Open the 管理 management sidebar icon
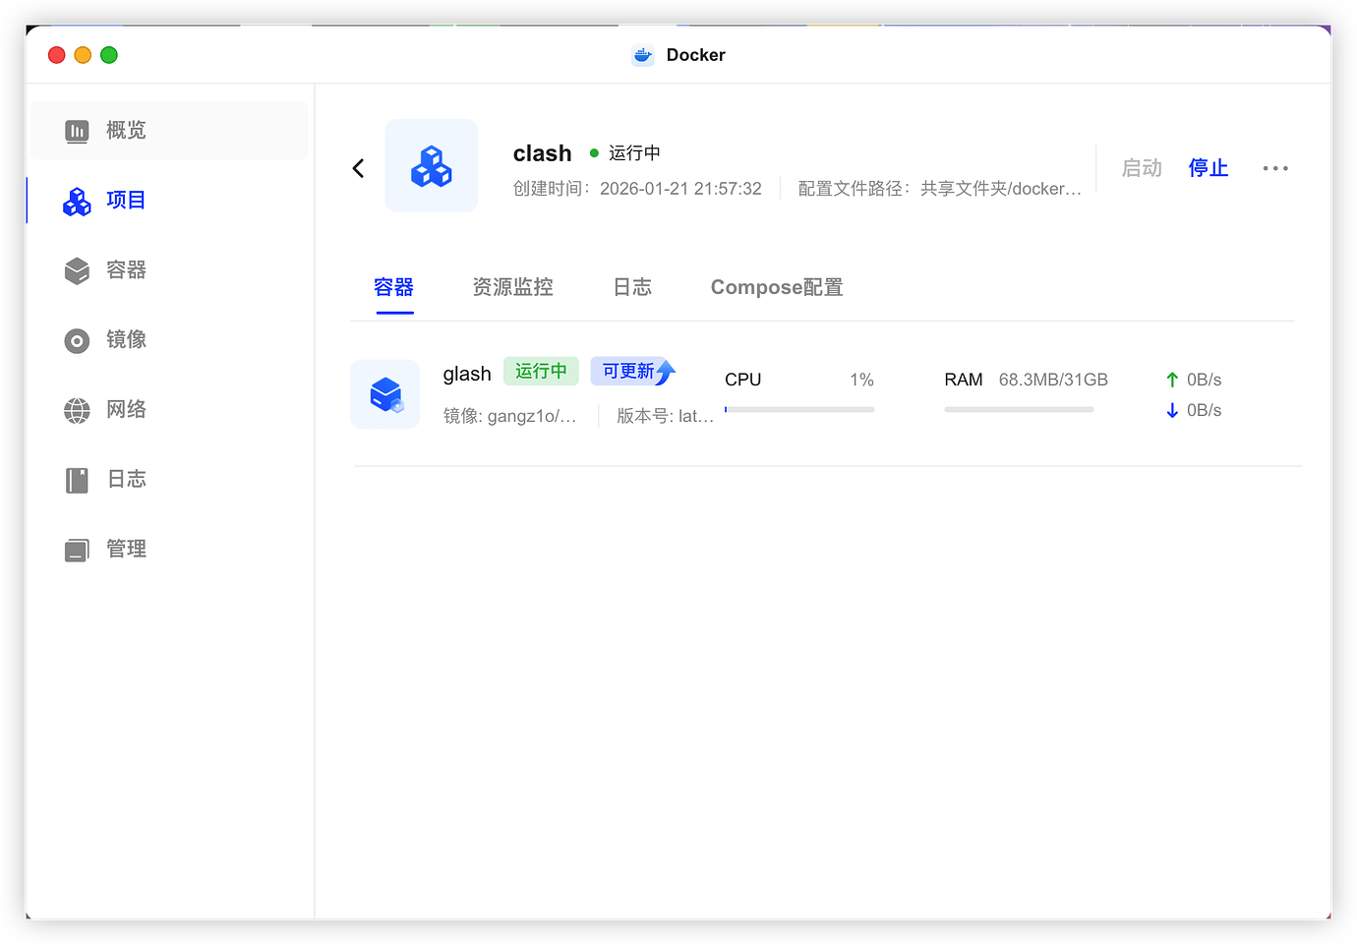The height and width of the screenshot is (944, 1357). pos(77,550)
